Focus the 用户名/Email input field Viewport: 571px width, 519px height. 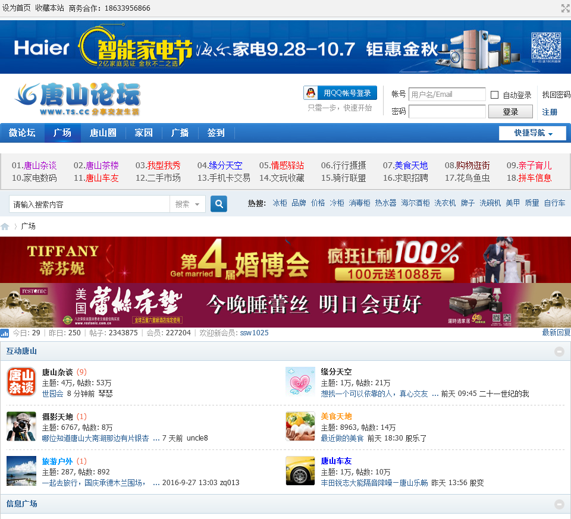pos(447,95)
